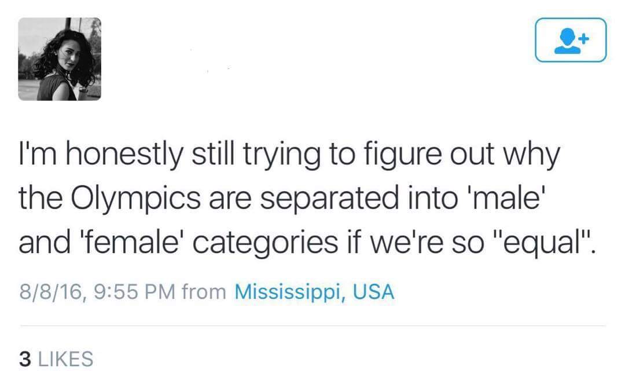
Task: Click the follow user icon button
Action: [x=571, y=40]
